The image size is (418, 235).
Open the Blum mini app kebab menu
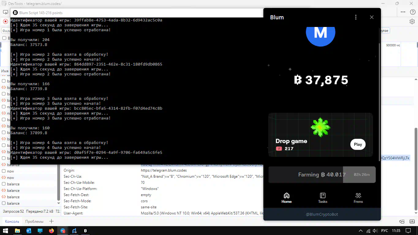click(356, 17)
